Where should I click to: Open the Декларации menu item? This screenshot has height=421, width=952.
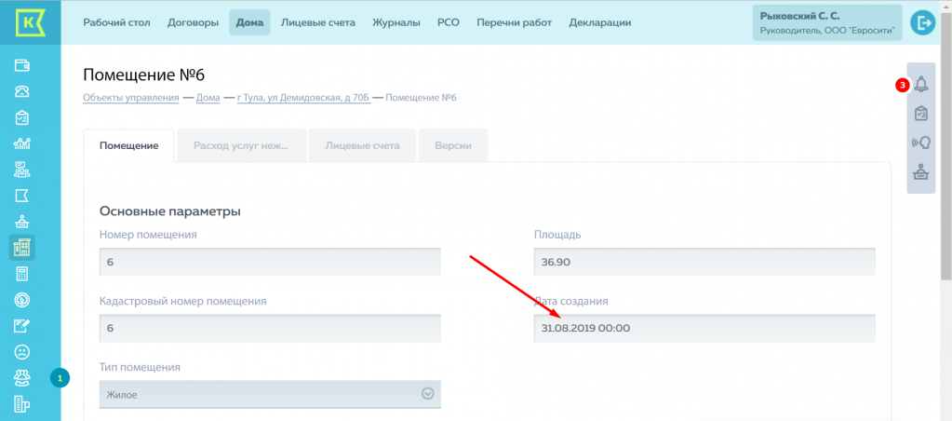point(600,23)
